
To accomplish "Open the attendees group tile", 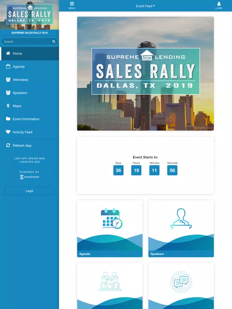I will 110,286.
